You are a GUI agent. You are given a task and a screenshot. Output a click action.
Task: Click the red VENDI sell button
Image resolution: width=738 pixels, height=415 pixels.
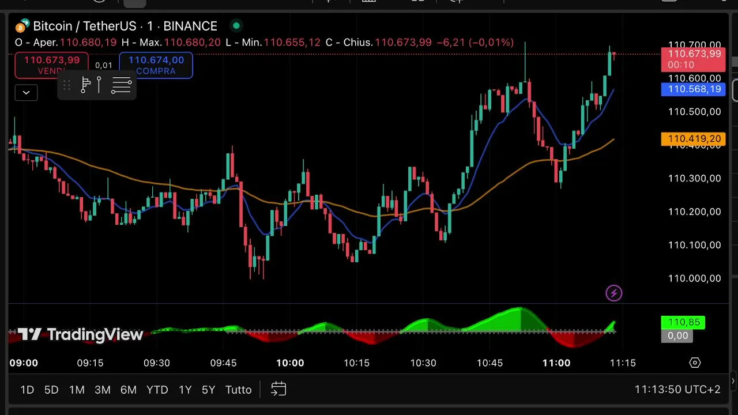tap(52, 65)
